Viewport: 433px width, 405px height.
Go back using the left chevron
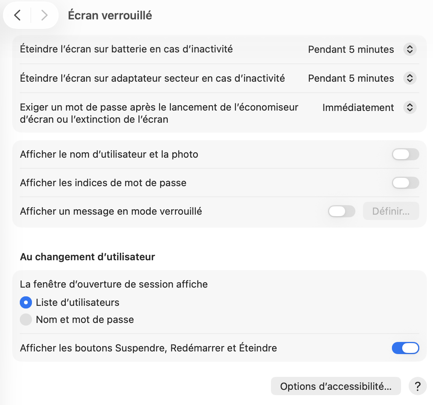[x=18, y=15]
